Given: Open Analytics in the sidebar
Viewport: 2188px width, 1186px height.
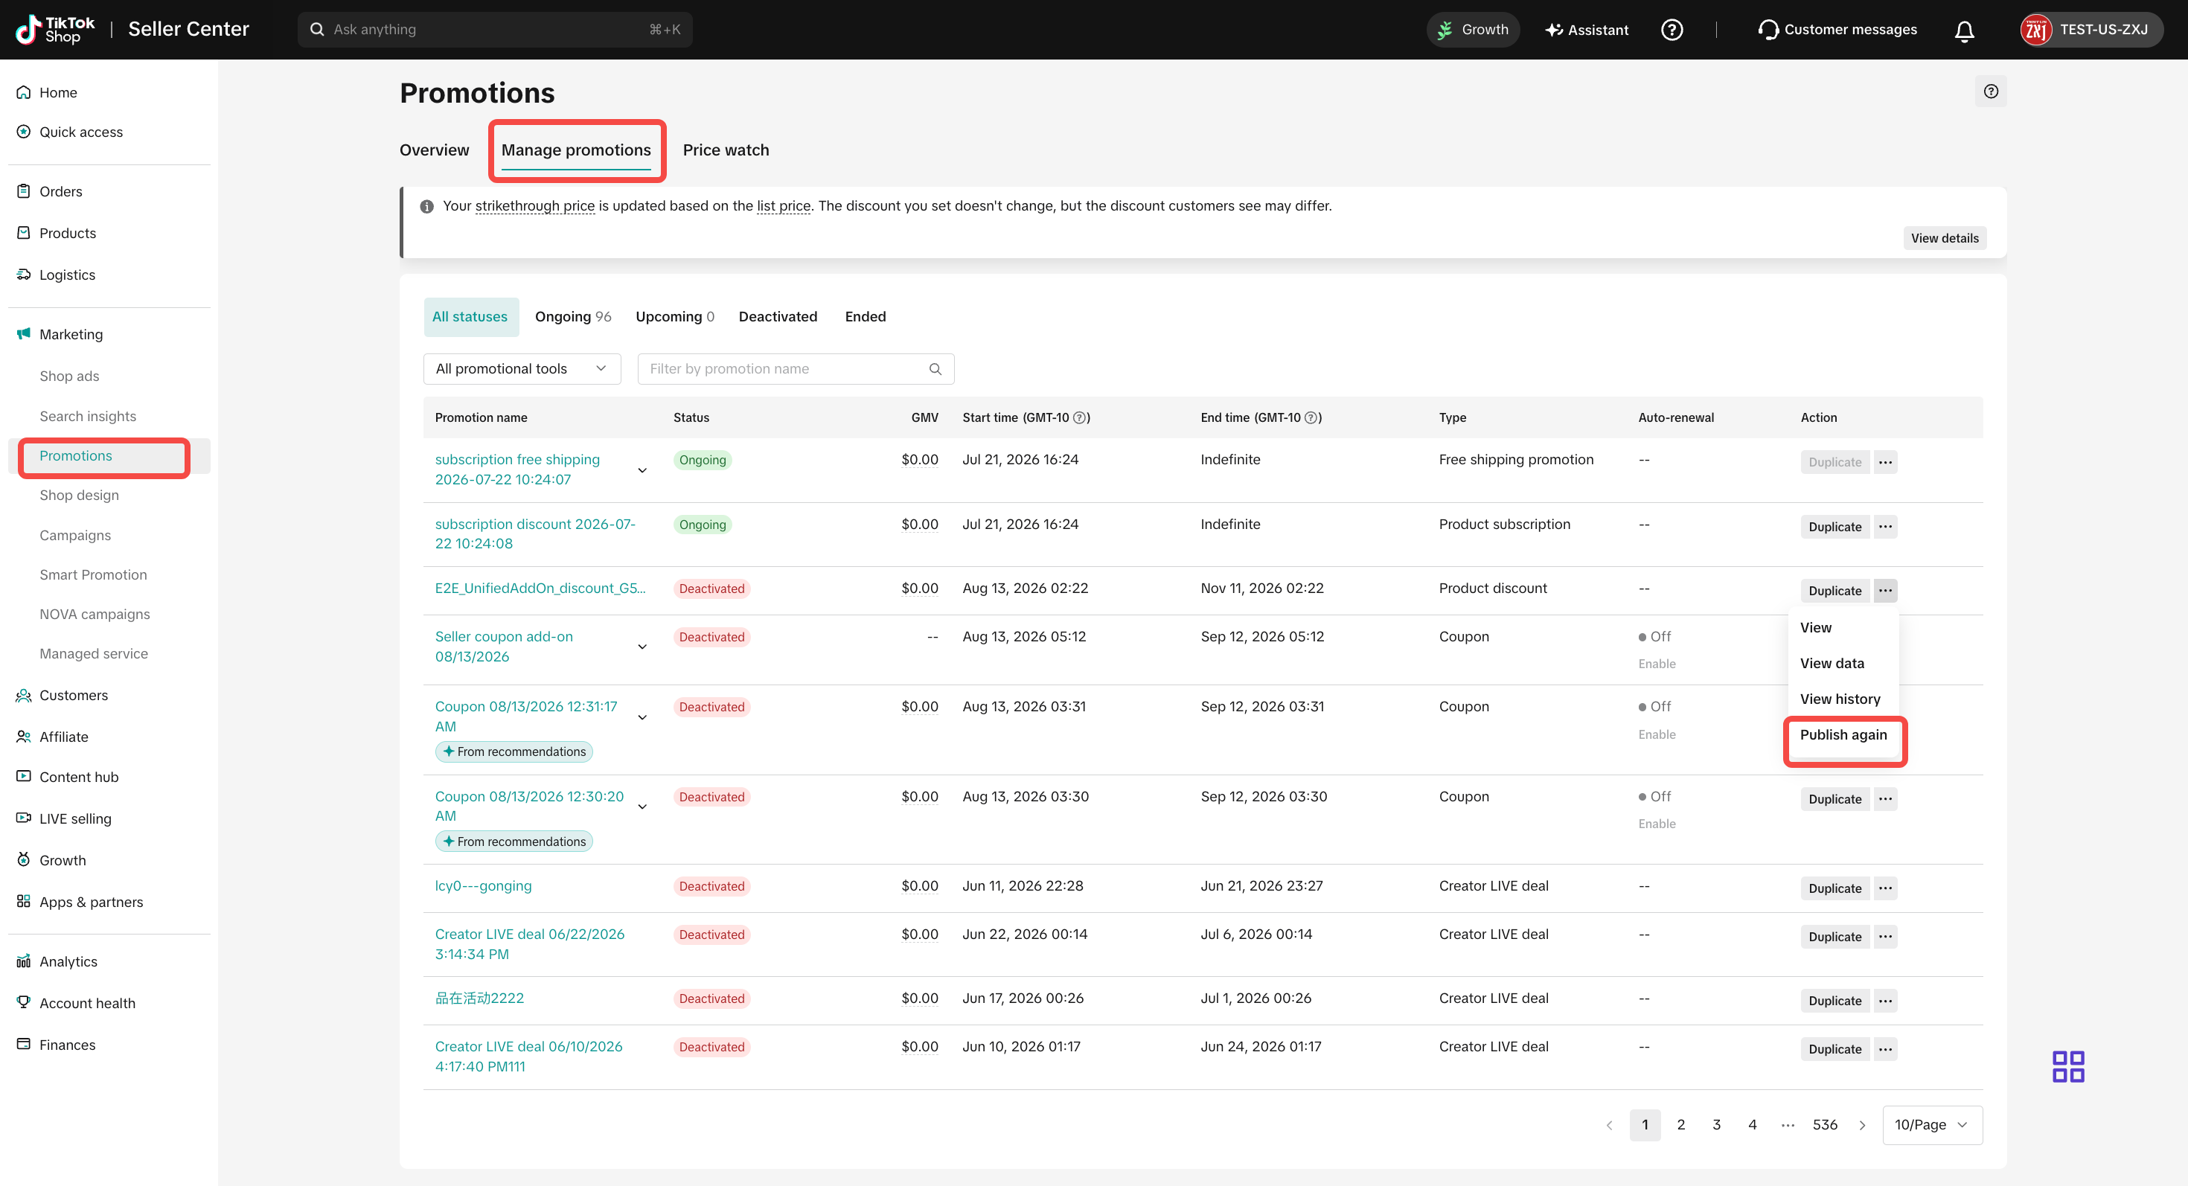Looking at the screenshot, I should [68, 962].
